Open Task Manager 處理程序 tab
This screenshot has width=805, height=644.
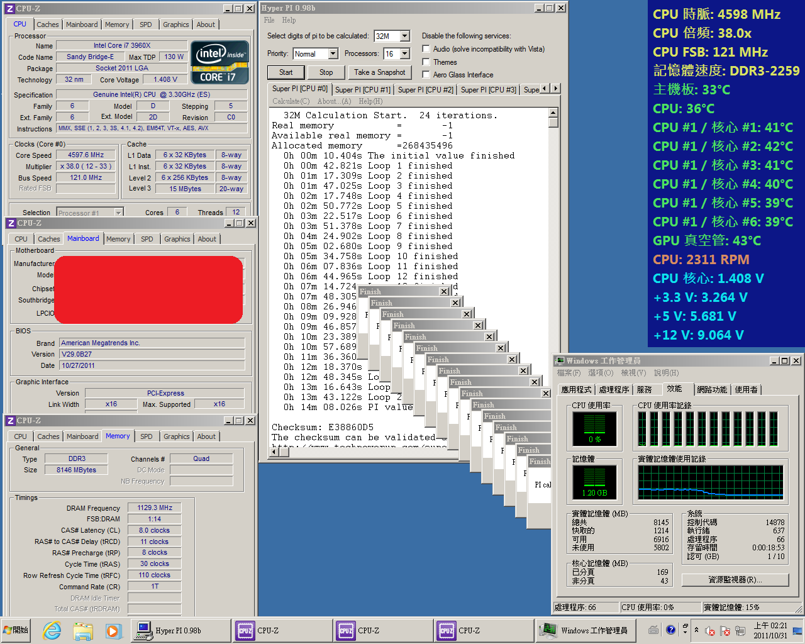[614, 390]
